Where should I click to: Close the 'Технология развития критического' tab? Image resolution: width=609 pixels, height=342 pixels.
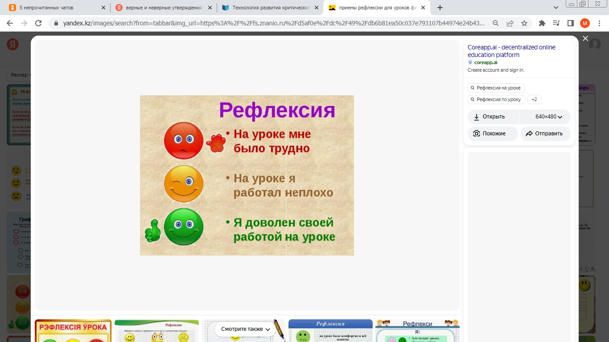[x=317, y=8]
